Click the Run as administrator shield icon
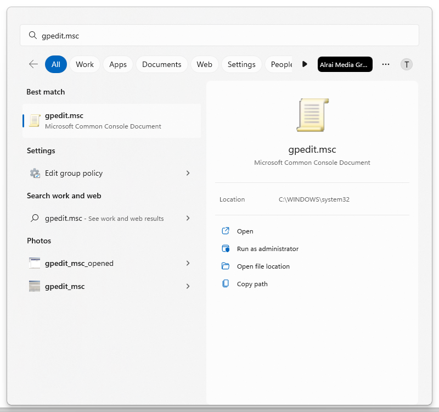 click(225, 249)
